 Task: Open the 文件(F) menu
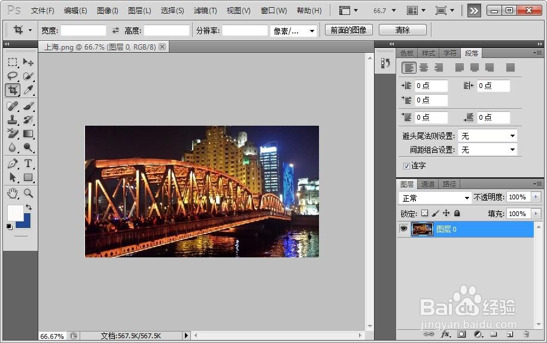pyautogui.click(x=42, y=10)
